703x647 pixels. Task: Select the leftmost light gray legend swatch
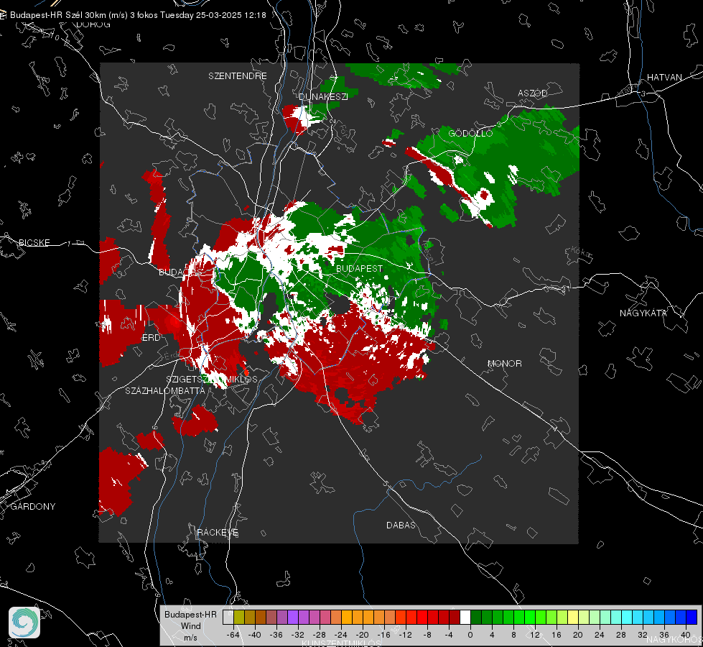point(228,617)
